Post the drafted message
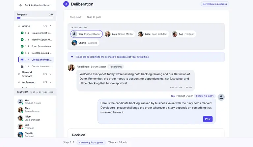 (208, 119)
